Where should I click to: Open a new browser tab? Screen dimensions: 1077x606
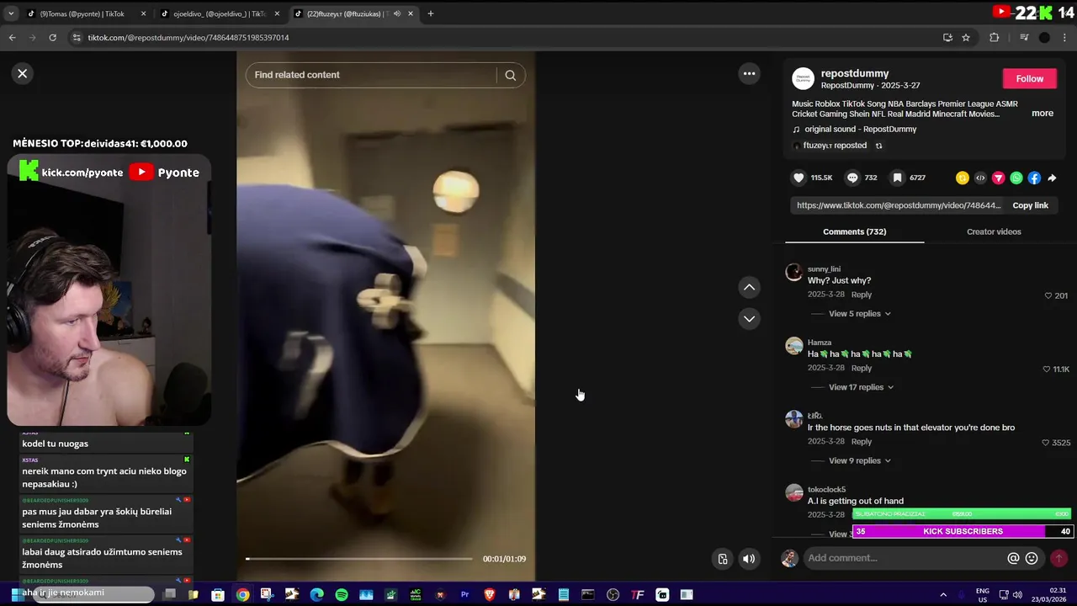[x=431, y=13]
